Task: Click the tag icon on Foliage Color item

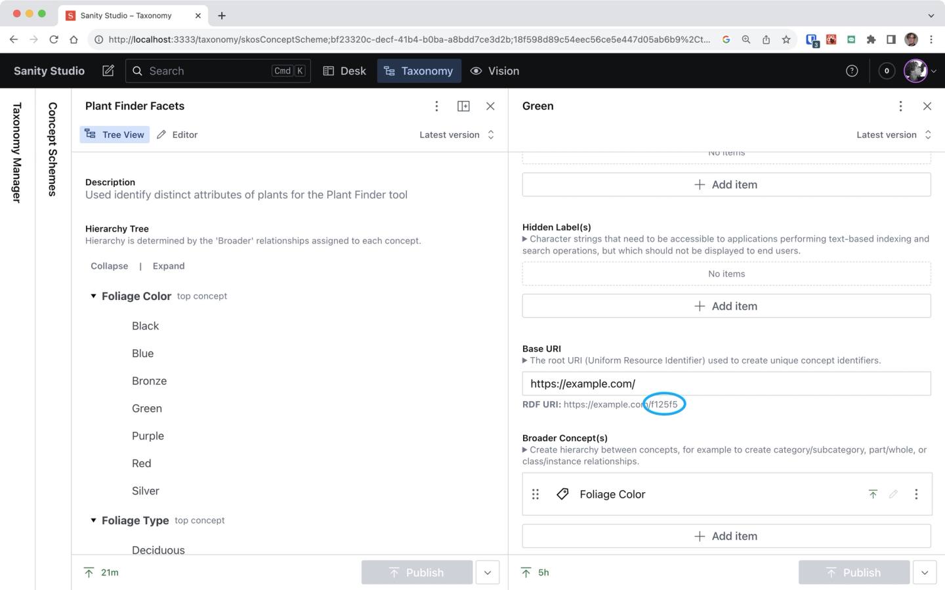Action: coord(562,494)
